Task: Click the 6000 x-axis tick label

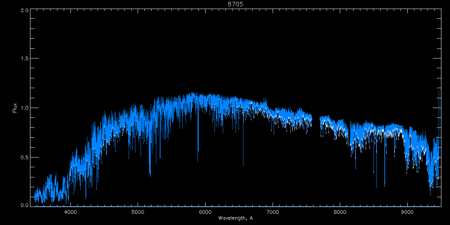Action: pyautogui.click(x=205, y=212)
